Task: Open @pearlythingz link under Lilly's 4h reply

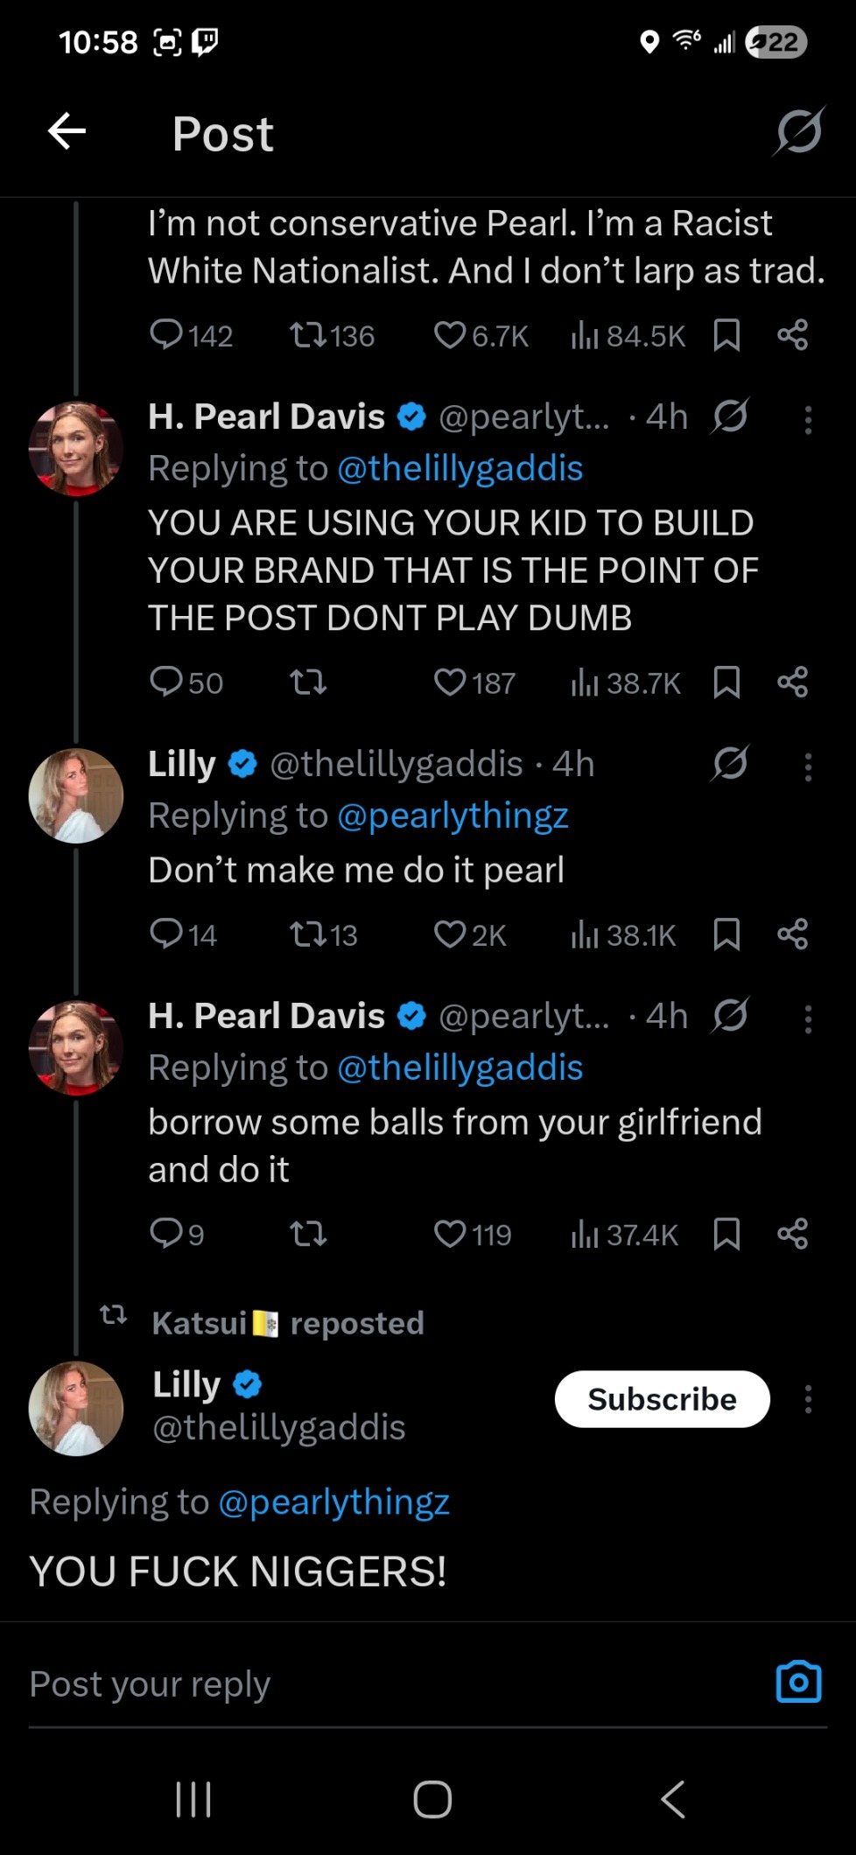Action: coord(453,815)
